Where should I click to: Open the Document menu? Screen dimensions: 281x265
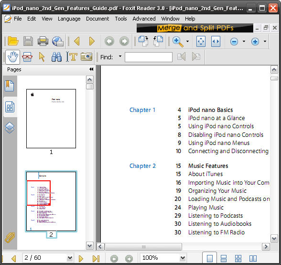click(x=97, y=19)
